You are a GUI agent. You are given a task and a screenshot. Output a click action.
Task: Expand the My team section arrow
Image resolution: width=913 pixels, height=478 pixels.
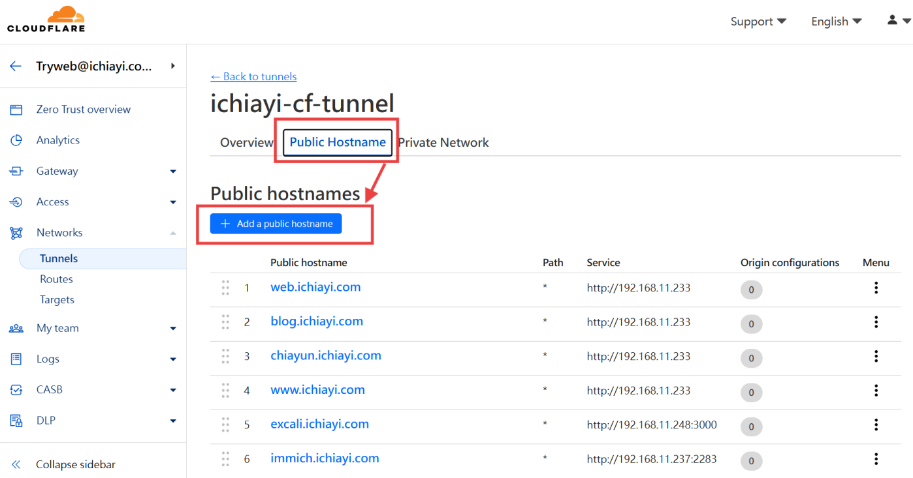coord(173,329)
